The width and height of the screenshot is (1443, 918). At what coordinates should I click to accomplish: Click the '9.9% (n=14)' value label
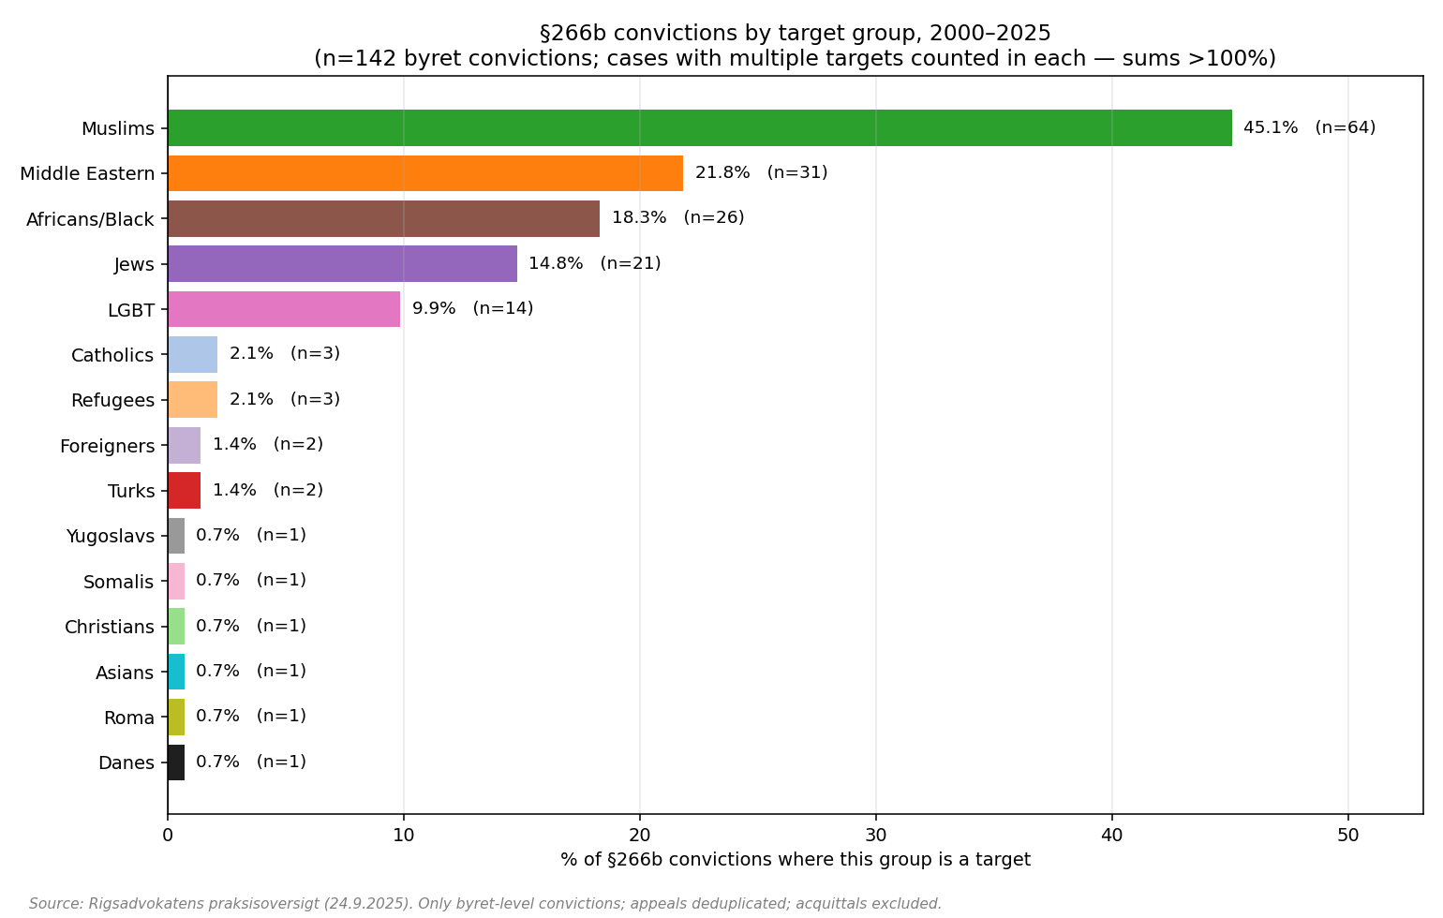click(473, 308)
